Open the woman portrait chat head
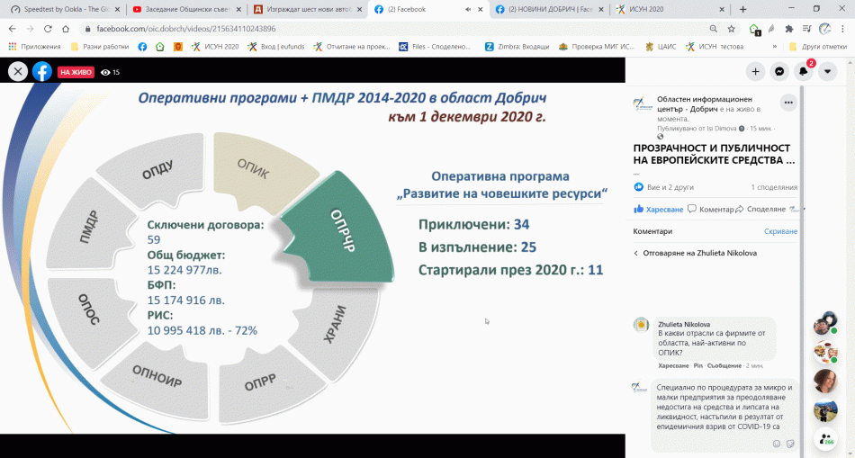Screen dimensions: 855x458 click(825, 382)
